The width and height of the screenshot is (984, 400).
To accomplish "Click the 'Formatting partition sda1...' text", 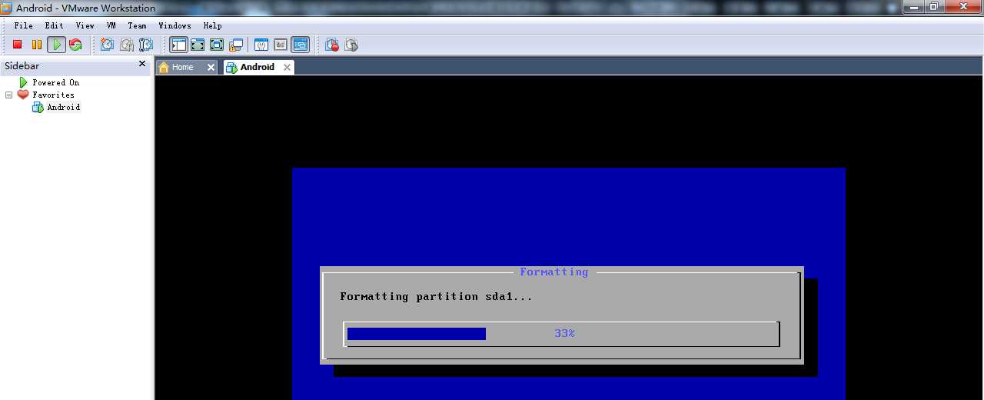I will (436, 296).
